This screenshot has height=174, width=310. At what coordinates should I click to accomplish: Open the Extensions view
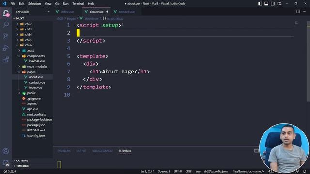6,59
